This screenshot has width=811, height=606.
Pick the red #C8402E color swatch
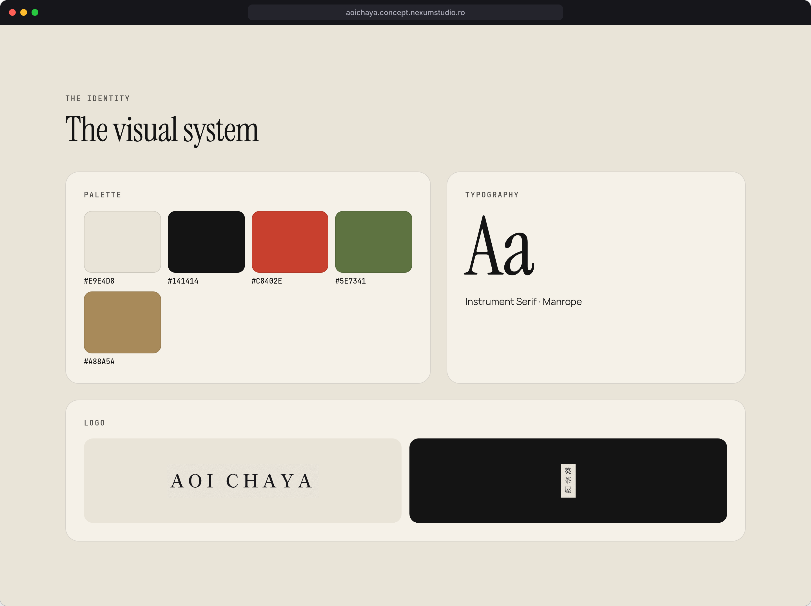click(x=290, y=242)
